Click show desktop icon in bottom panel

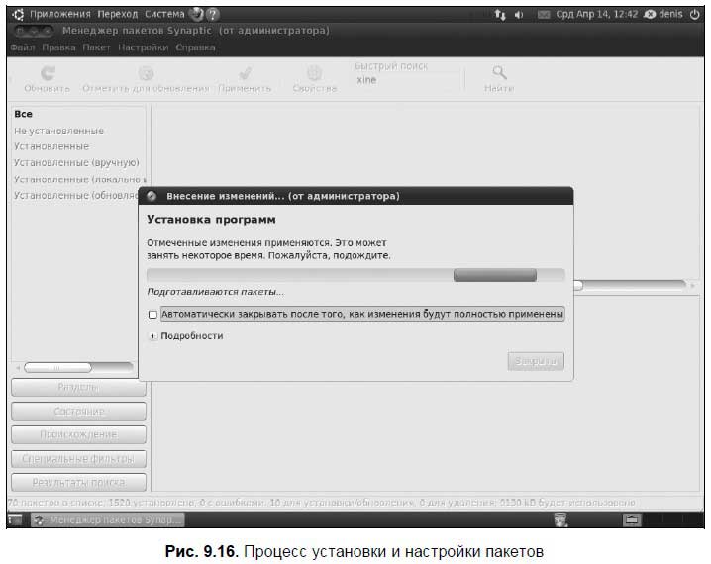point(15,520)
